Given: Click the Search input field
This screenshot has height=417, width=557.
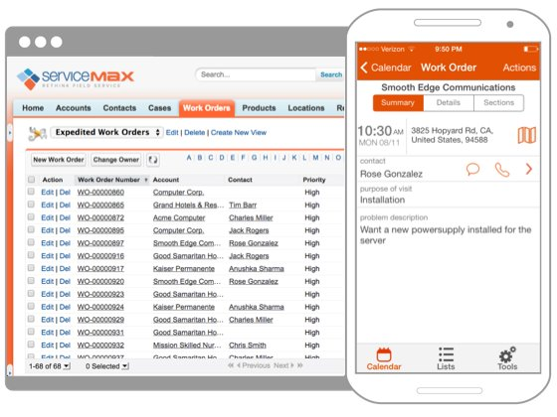Looking at the screenshot, I should [256, 74].
